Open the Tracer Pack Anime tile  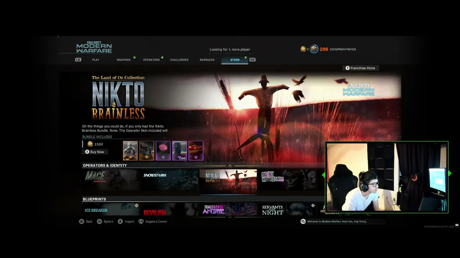tap(228, 210)
